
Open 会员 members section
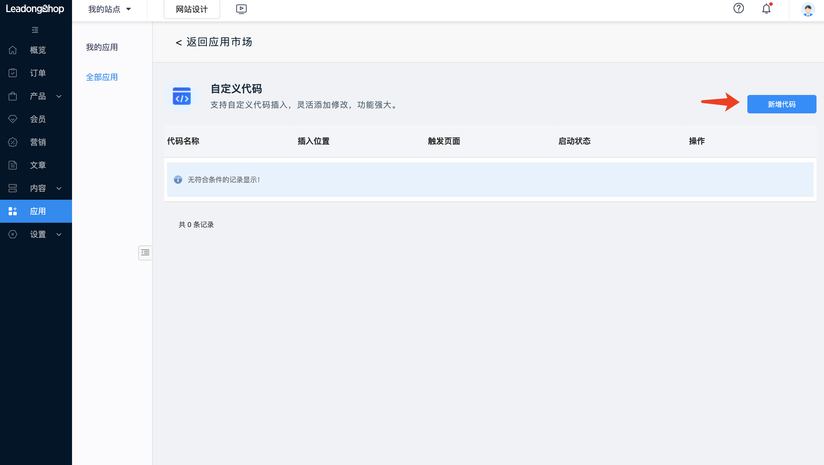pos(38,119)
